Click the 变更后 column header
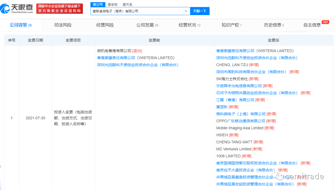The width and height of the screenshot is (335, 190). tap(274, 40)
